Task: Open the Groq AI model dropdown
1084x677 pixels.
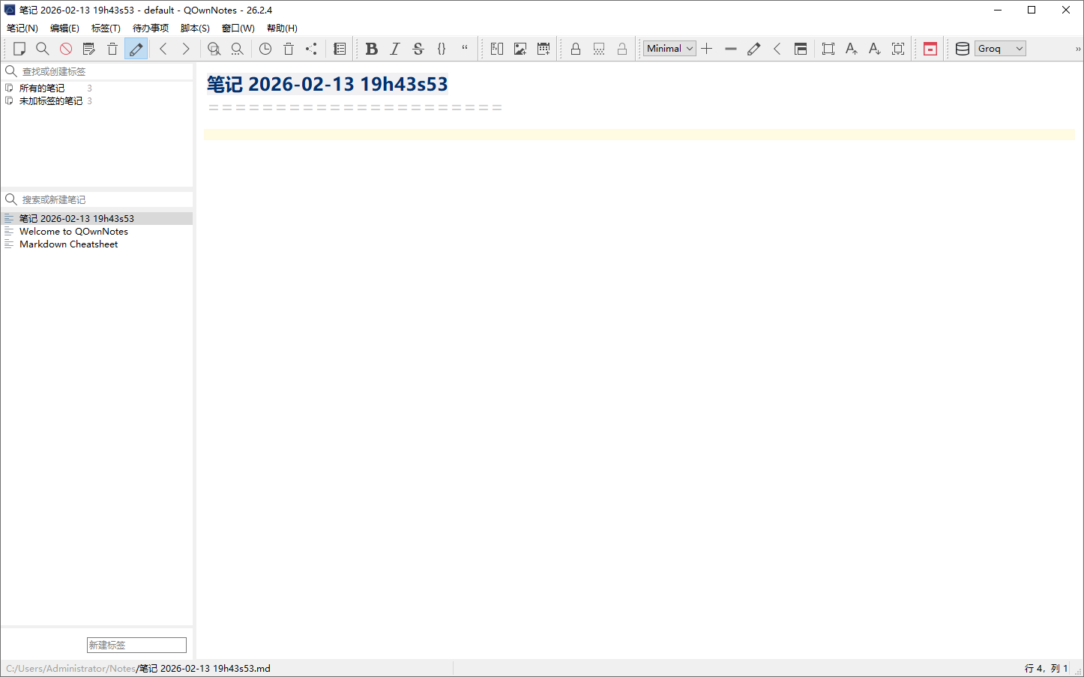Action: pos(1000,49)
